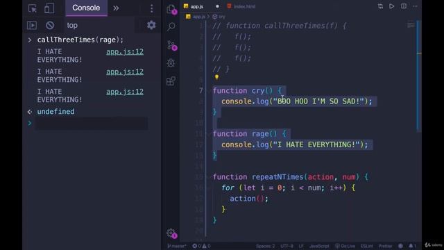Image resolution: width=444 pixels, height=250 pixels.
Task: Click the editor minimap
Action: click(x=411, y=26)
